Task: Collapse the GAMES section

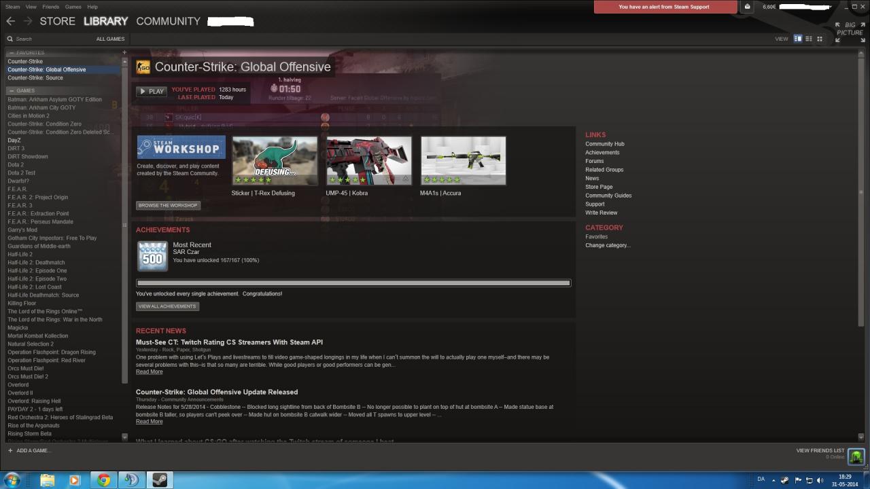Action: pos(10,90)
